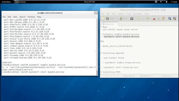
Task: Click the mysql_secure_installation line in gedit
Action: point(116,46)
